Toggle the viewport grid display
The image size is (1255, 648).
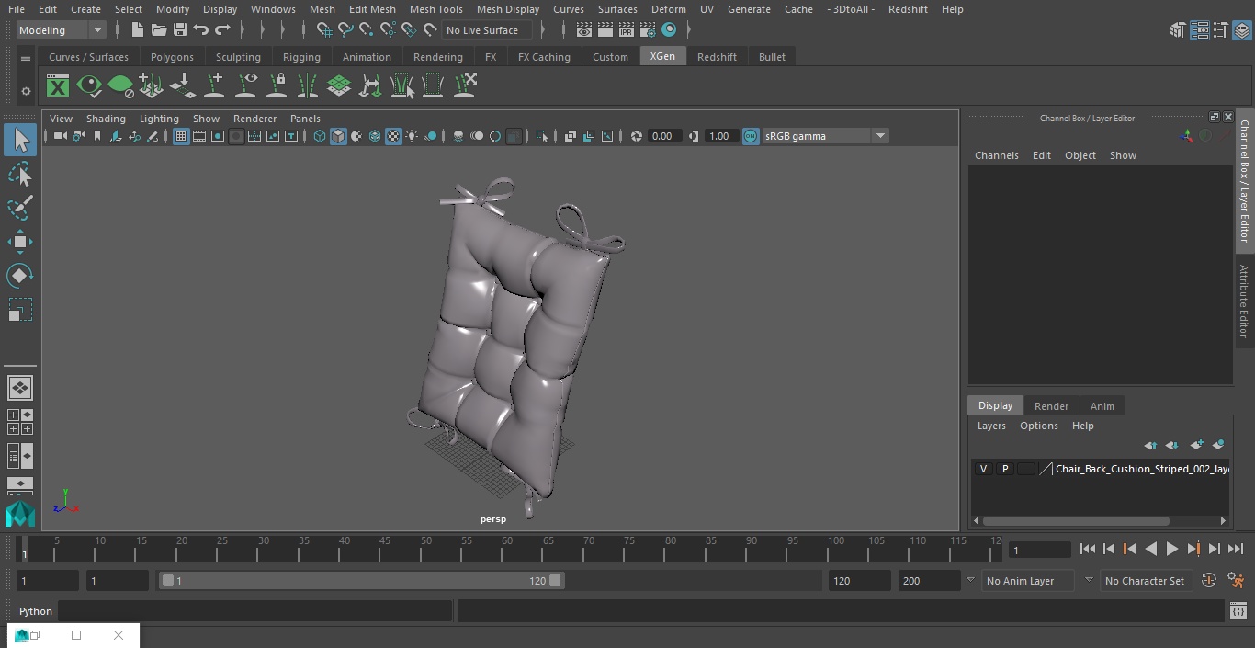181,136
